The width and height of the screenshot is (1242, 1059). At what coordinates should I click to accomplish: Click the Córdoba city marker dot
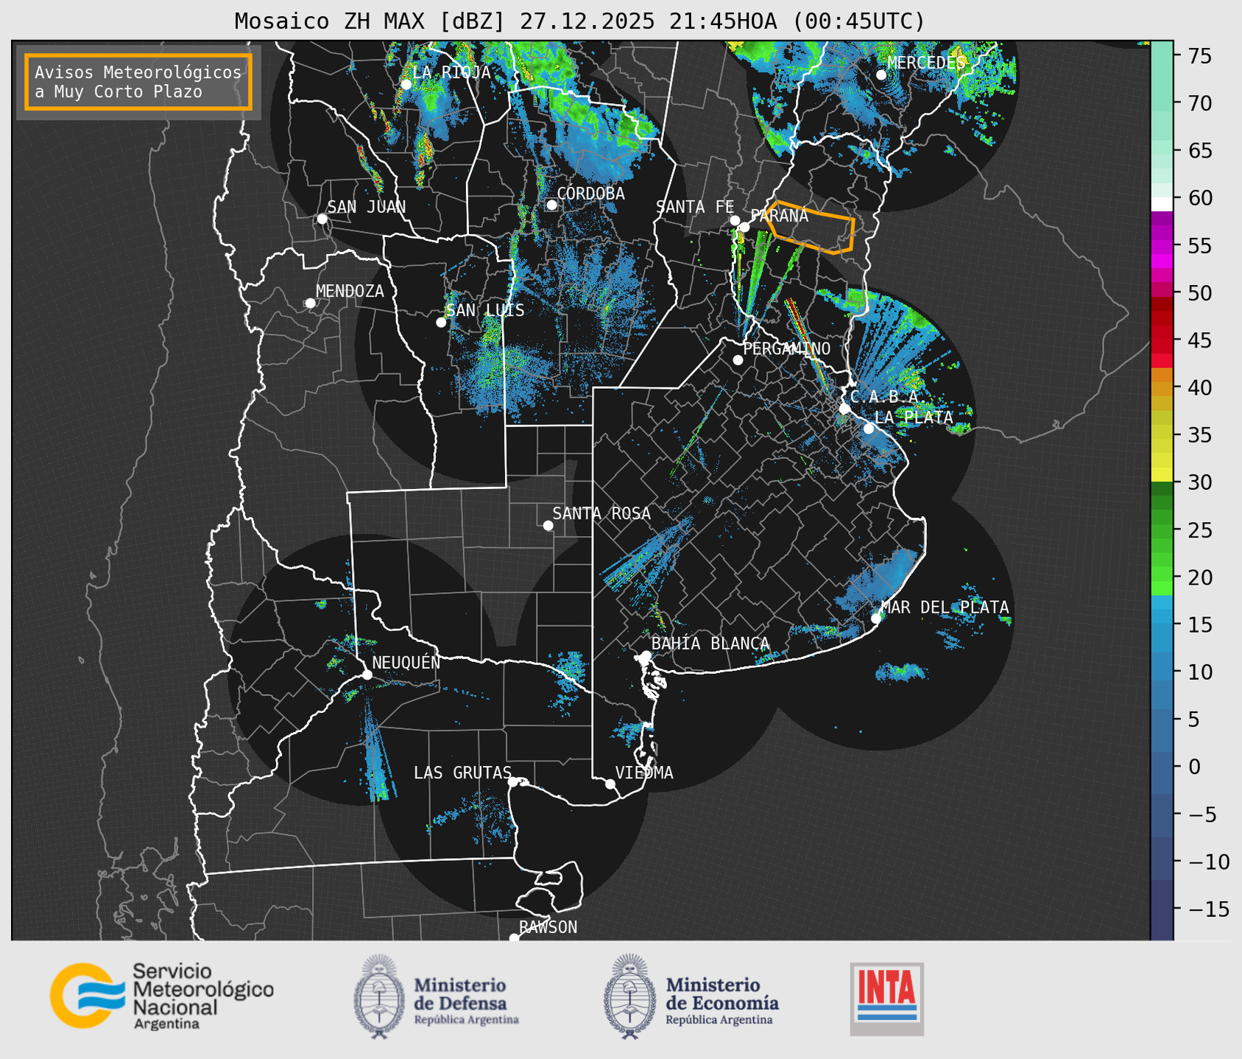pyautogui.click(x=551, y=205)
